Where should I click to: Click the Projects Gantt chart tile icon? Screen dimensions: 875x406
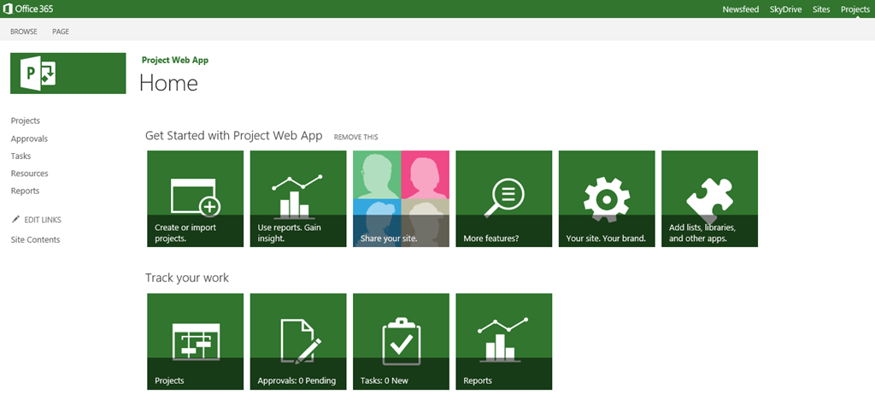point(196,341)
